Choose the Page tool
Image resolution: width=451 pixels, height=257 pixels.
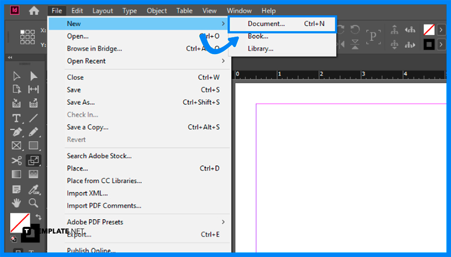tap(16, 89)
